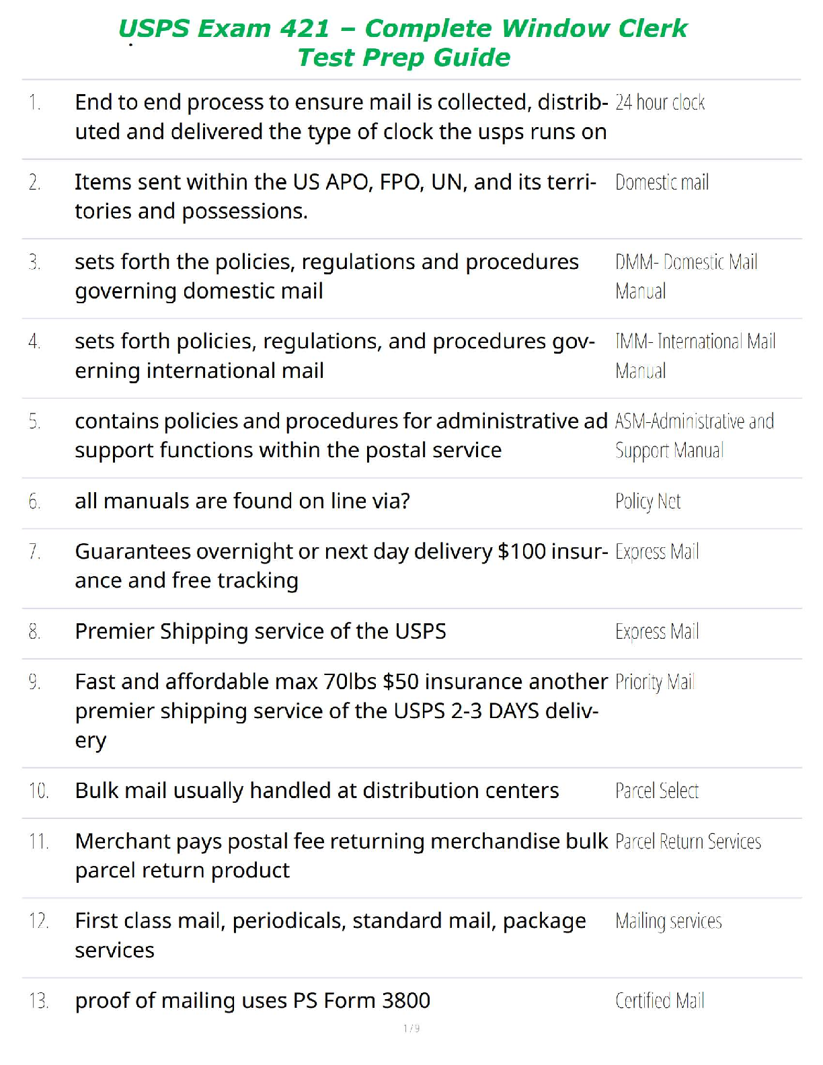Click the "Mailing services" answer
This screenshot has width=823, height=1065.
[668, 920]
